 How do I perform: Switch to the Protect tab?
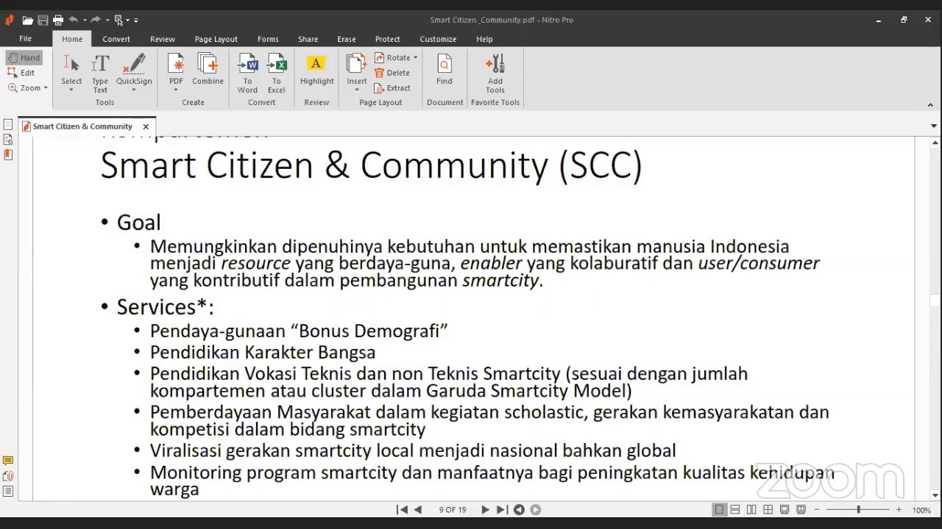click(x=387, y=39)
